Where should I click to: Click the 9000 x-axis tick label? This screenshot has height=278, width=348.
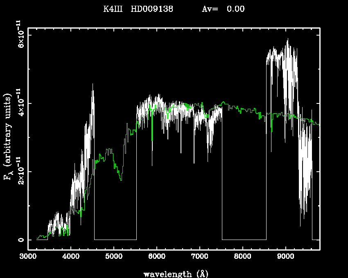tap(285, 257)
